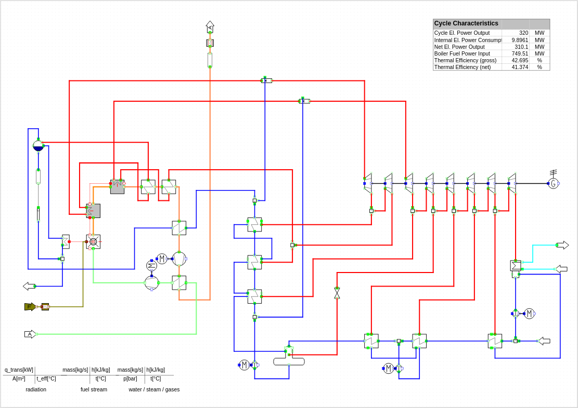Select motor next to condensate pump below condenser
This screenshot has height=408, width=578.
(529, 314)
